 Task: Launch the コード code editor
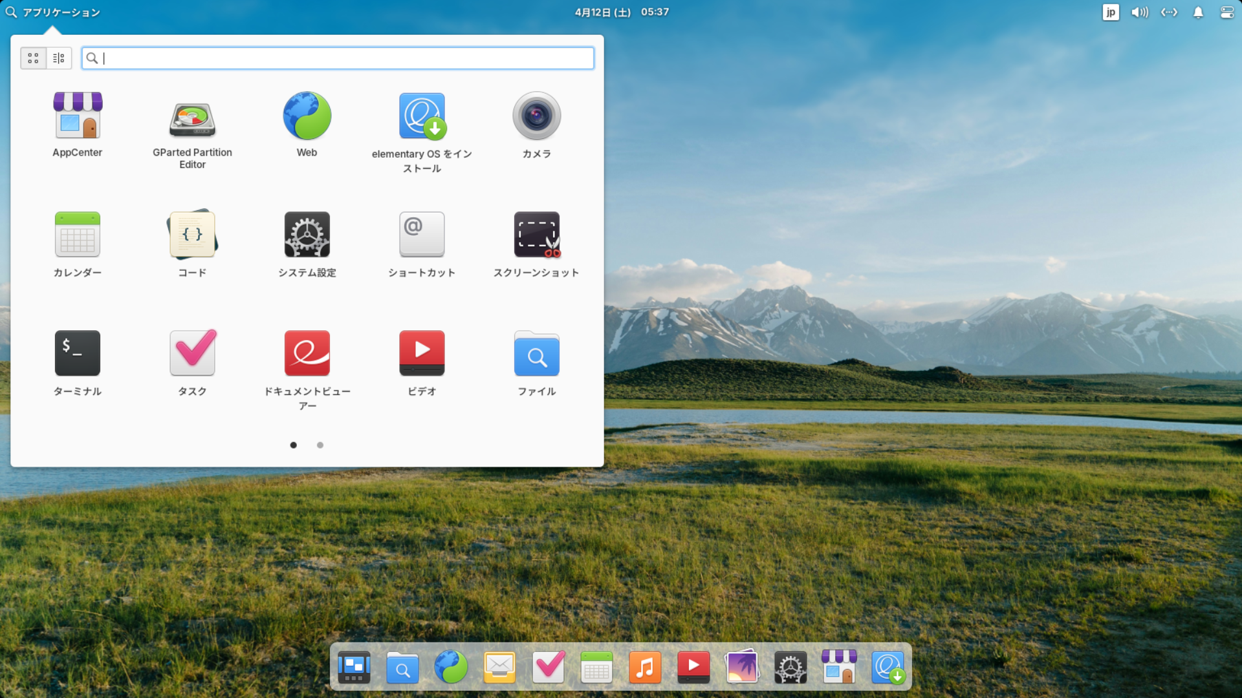[x=192, y=235]
